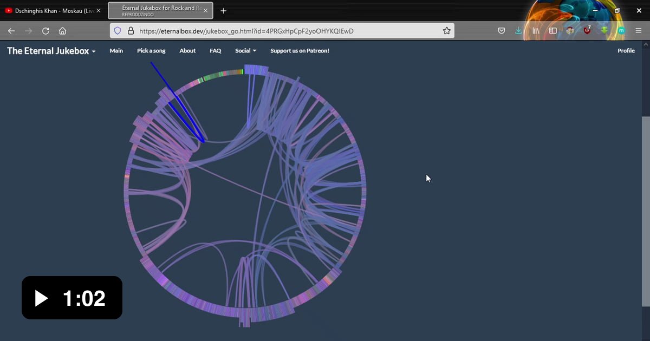Screen dimensions: 650x341
Task: Expand The Eternal Jukebox dropdown caret
Action: tap(94, 51)
